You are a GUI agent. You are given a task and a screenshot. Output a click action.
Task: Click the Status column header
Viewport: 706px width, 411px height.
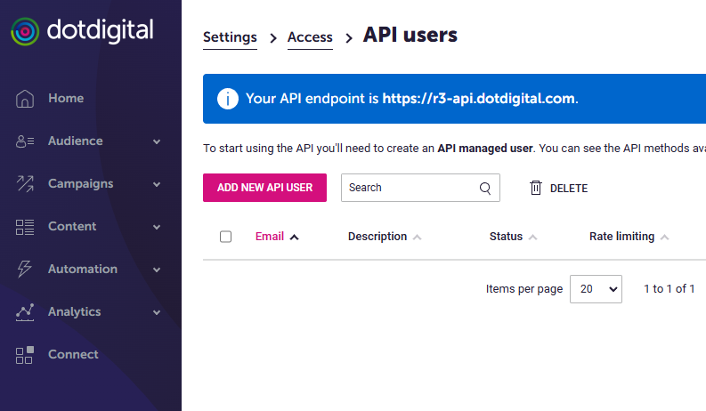click(x=506, y=237)
